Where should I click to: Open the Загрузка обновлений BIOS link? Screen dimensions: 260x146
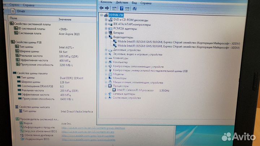coord(88,132)
